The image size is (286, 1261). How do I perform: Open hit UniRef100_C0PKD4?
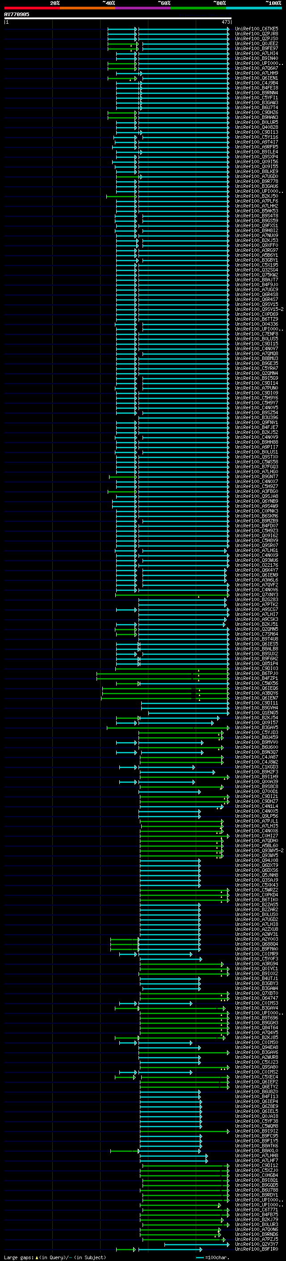(257, 895)
